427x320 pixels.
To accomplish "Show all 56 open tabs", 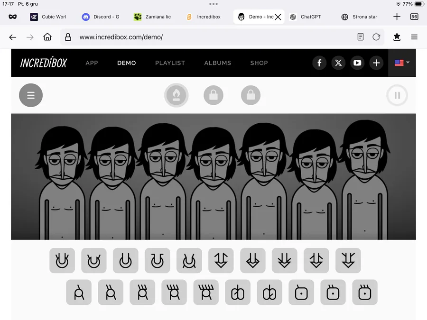I will (414, 17).
